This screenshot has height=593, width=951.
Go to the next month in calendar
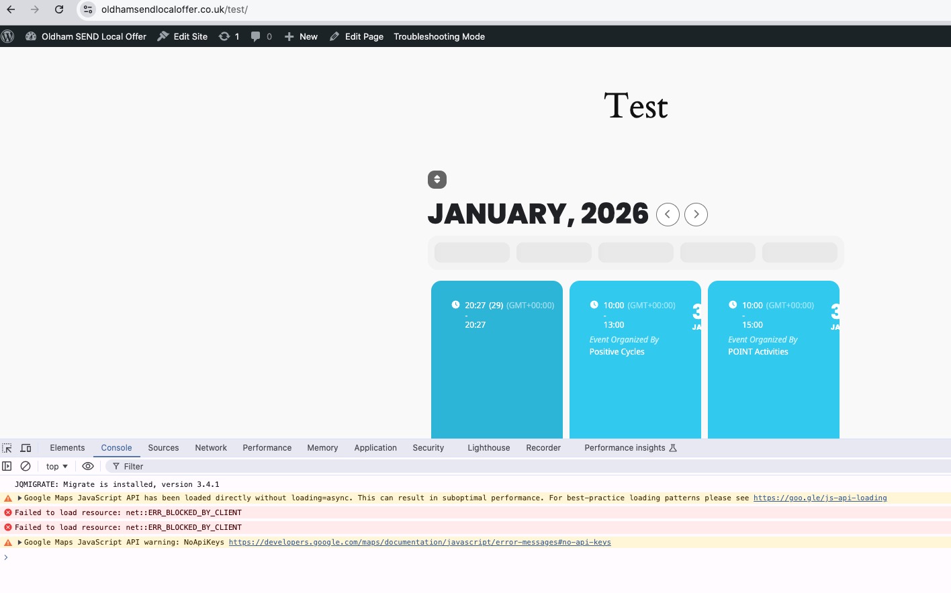point(696,214)
